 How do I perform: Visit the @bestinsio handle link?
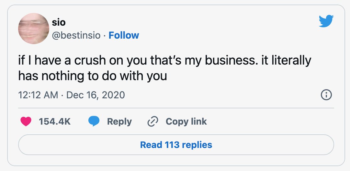click(76, 35)
